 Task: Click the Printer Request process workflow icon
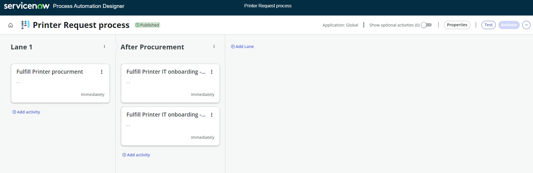pos(25,25)
